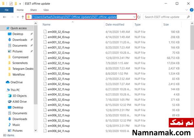Open the Compressed folder in the navigation pane

(x=20, y=57)
